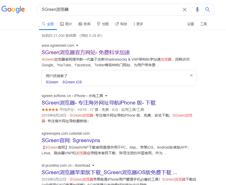Click the related search 'SGreen iOS'

coord(72,82)
